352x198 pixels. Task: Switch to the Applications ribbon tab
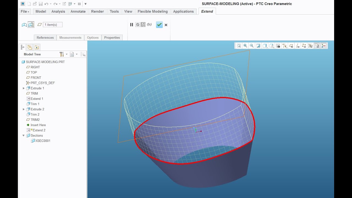[183, 12]
